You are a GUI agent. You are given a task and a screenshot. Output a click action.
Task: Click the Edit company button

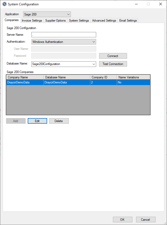click(x=37, y=121)
